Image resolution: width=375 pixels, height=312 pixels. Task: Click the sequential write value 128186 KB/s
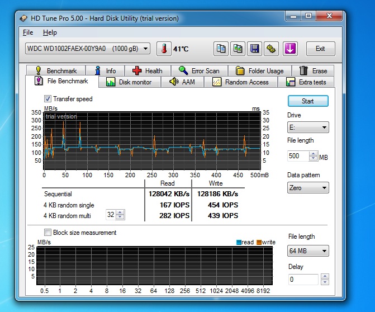pos(217,194)
